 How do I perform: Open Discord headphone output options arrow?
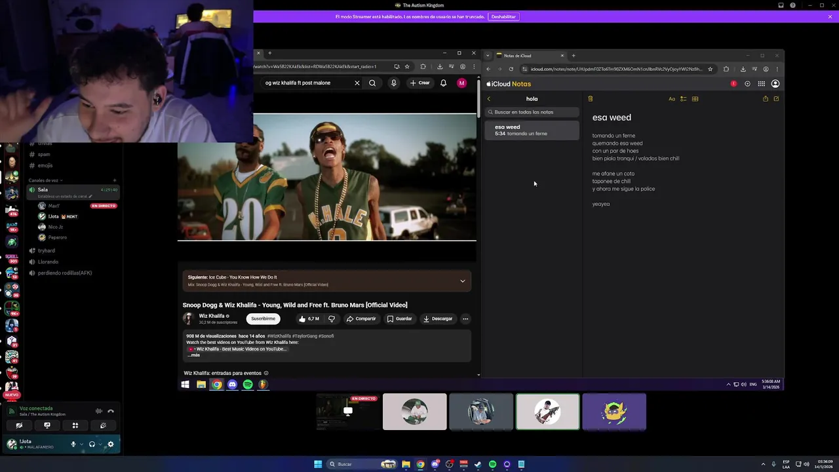100,444
